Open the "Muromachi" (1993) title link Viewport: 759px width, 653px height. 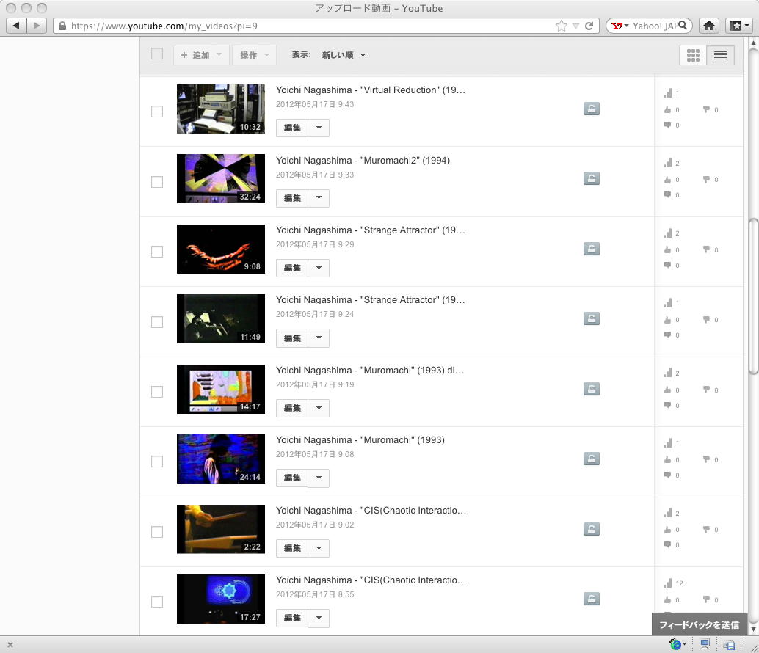360,439
